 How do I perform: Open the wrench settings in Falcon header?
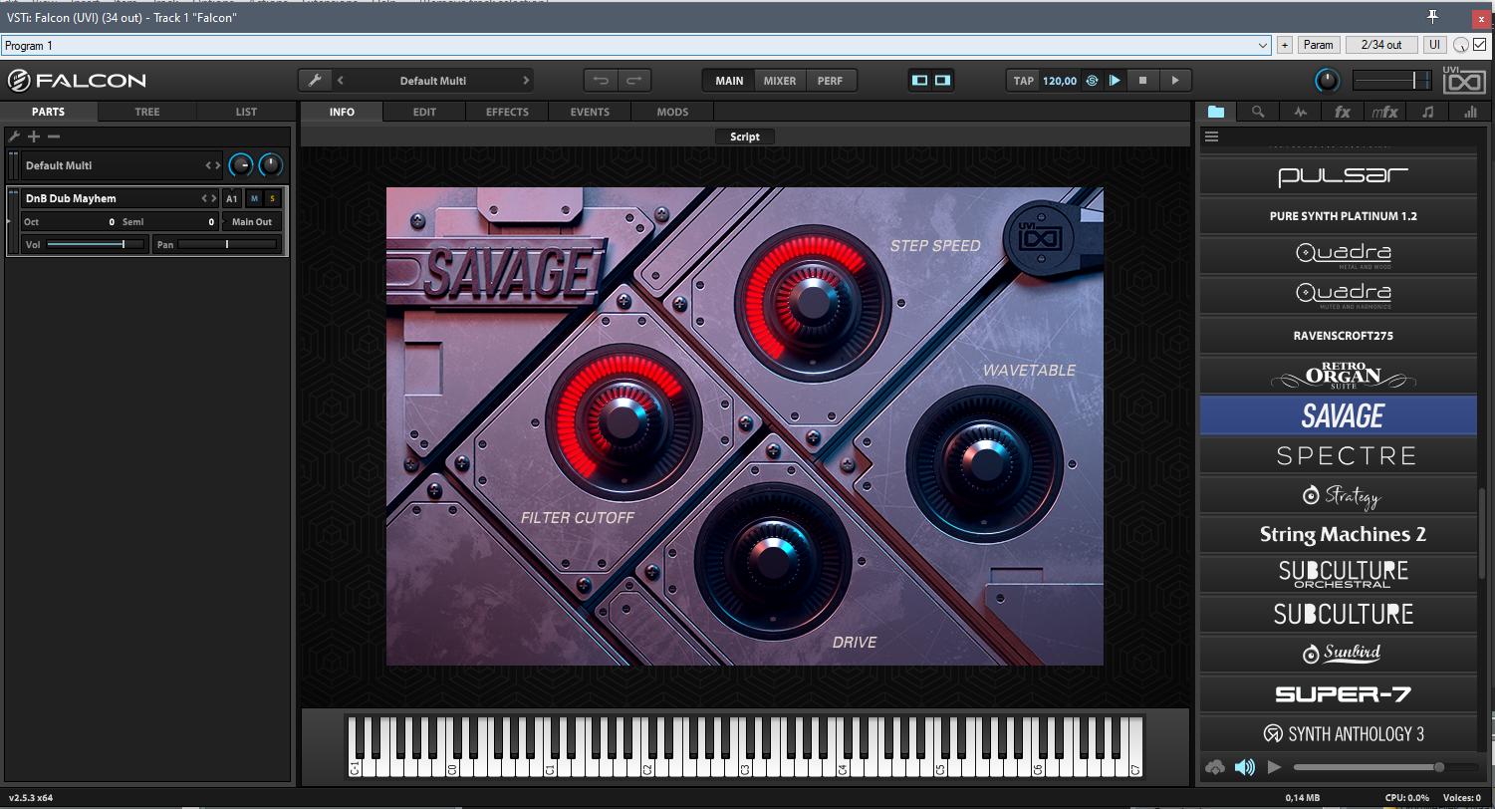[x=315, y=81]
